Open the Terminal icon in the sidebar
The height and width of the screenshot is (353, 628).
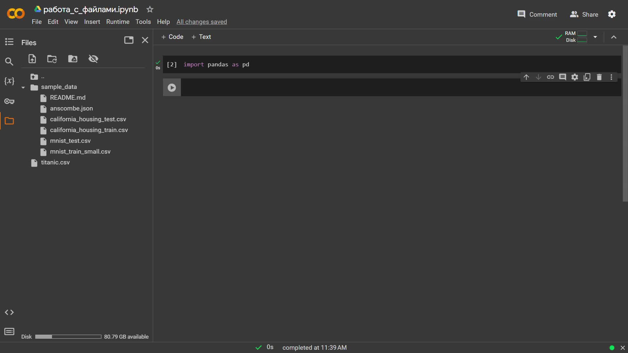tap(9, 332)
